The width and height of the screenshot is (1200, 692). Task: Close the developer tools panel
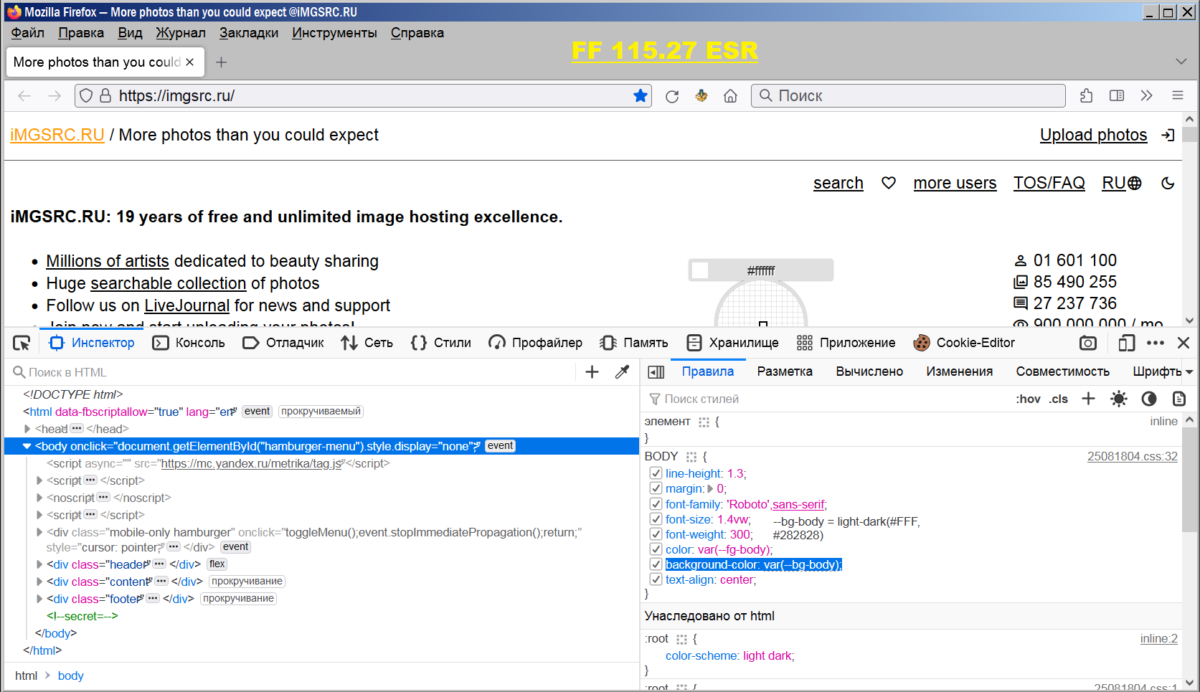(1184, 343)
